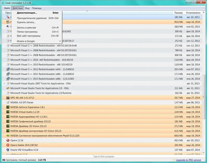Click the Opera 12.16 program icon
This screenshot has width=207, height=163.
click(x=8, y=140)
